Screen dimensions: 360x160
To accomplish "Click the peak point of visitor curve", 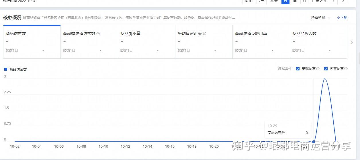I will [x=325, y=79].
